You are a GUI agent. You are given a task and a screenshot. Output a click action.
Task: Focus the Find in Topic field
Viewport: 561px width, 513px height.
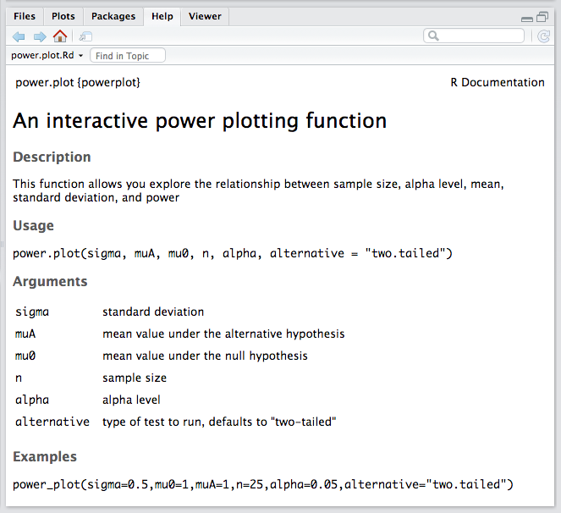point(128,56)
